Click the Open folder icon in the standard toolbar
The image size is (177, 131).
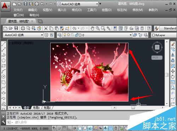(x=11, y=28)
